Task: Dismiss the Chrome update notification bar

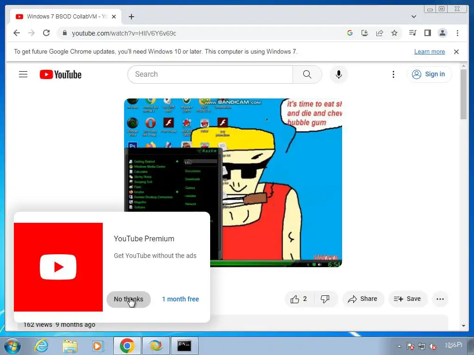Action: pyautogui.click(x=456, y=52)
